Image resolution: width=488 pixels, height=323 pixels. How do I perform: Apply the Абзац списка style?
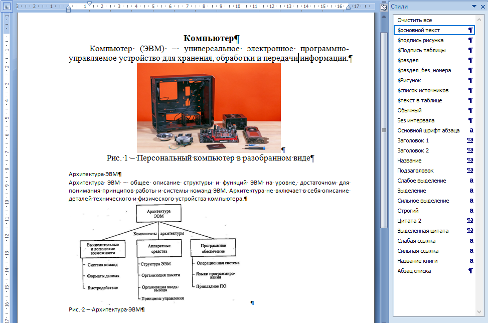tap(434, 271)
